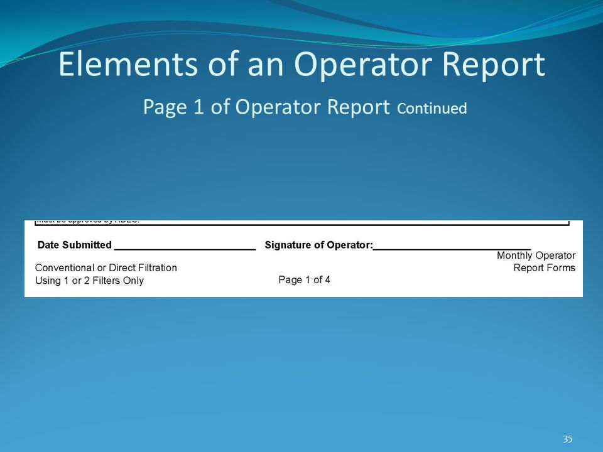Click the 'Signature of Operator:' blank line
This screenshot has width=603, height=452.
(452, 249)
